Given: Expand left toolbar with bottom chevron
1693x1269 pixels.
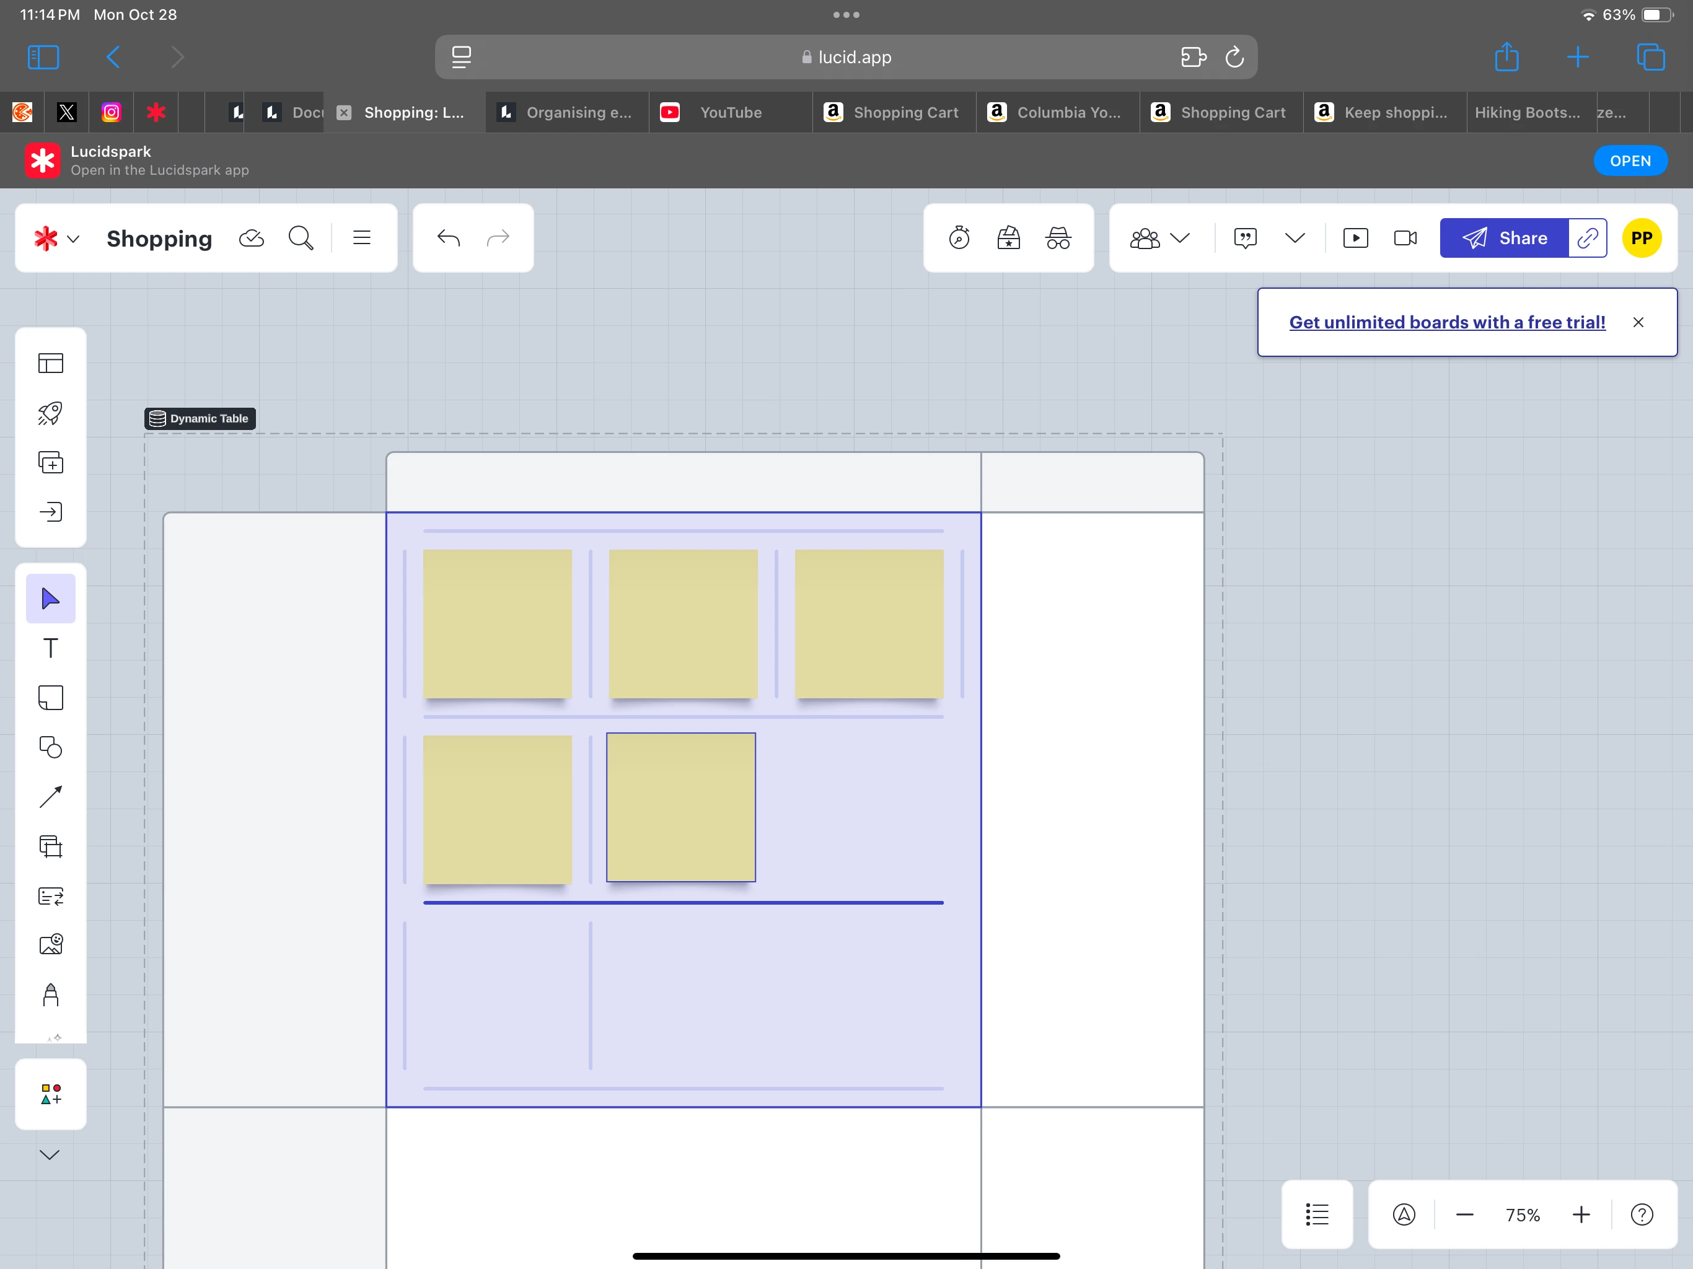Looking at the screenshot, I should (50, 1155).
